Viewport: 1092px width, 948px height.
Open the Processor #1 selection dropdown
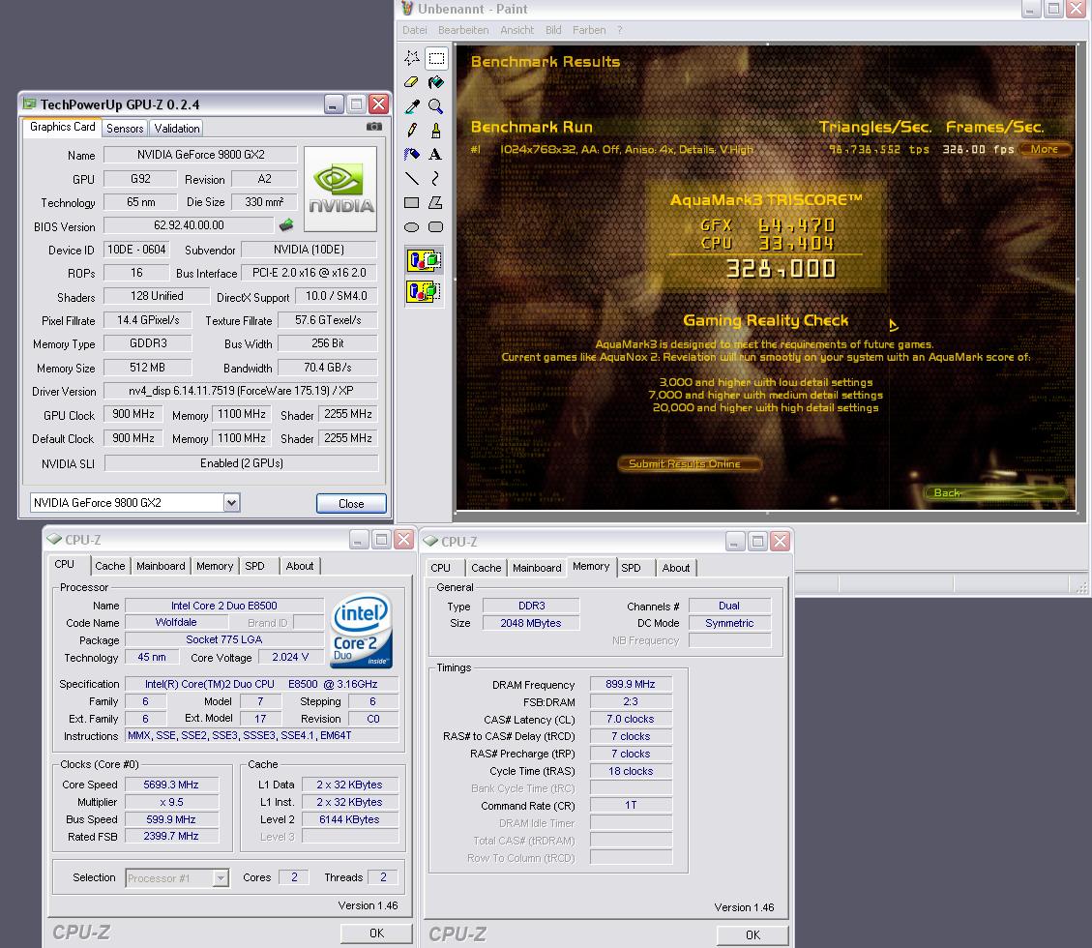[x=221, y=877]
